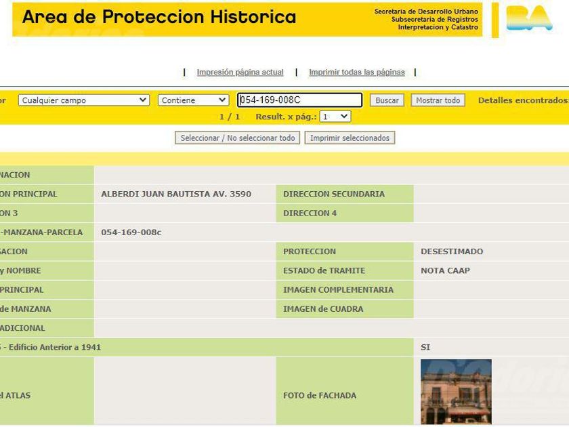Click Imprimir seleccionados button
The width and height of the screenshot is (569, 427).
pos(350,138)
